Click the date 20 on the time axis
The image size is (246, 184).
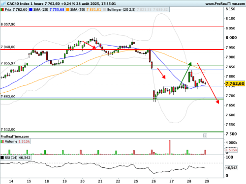pyautogui.click(x=82, y=181)
